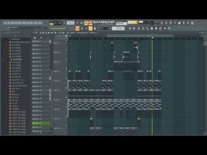Open the HELP menu

[x=41, y=23]
